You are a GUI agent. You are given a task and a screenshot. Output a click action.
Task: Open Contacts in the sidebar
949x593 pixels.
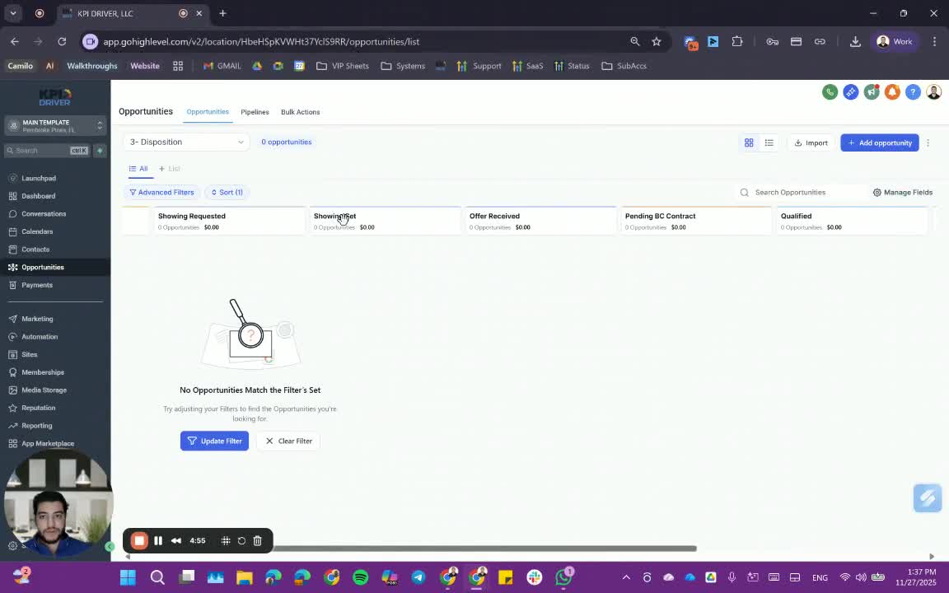[35, 250]
